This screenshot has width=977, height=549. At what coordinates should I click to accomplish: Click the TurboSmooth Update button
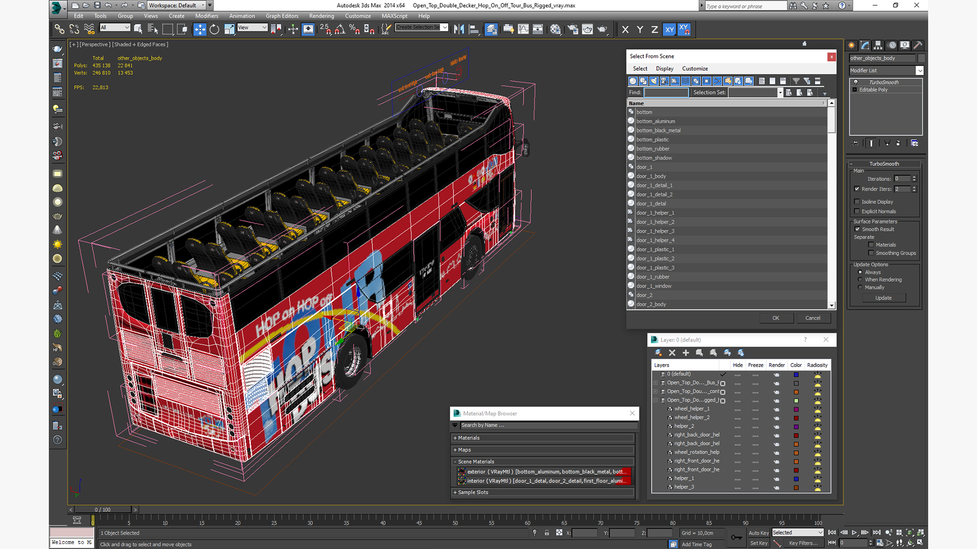[883, 298]
